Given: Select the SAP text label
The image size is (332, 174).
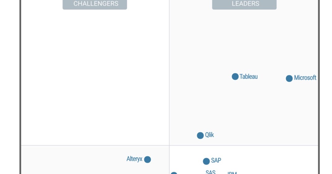Looking at the screenshot, I should (x=216, y=160).
